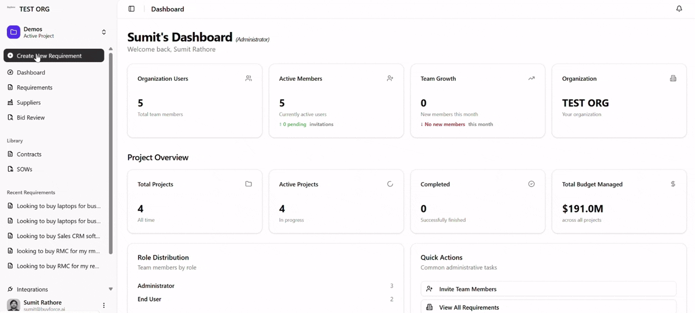The width and height of the screenshot is (695, 313).
Task: Click the Dashboard gauge icon
Action: [x=10, y=73]
